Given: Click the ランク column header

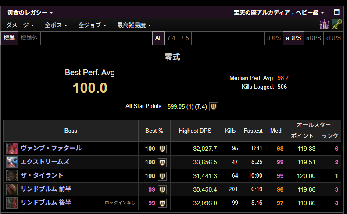Looking at the screenshot, I should (x=330, y=136).
